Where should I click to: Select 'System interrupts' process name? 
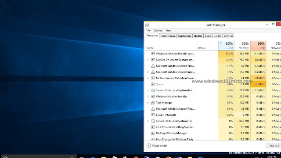pos(166,115)
